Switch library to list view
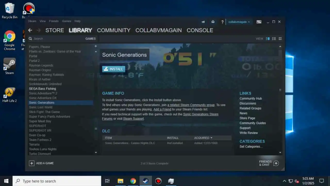The width and height of the screenshot is (330, 186). tap(274, 38)
